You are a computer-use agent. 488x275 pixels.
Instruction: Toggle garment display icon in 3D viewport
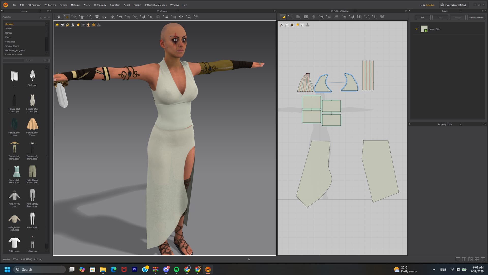point(62,25)
